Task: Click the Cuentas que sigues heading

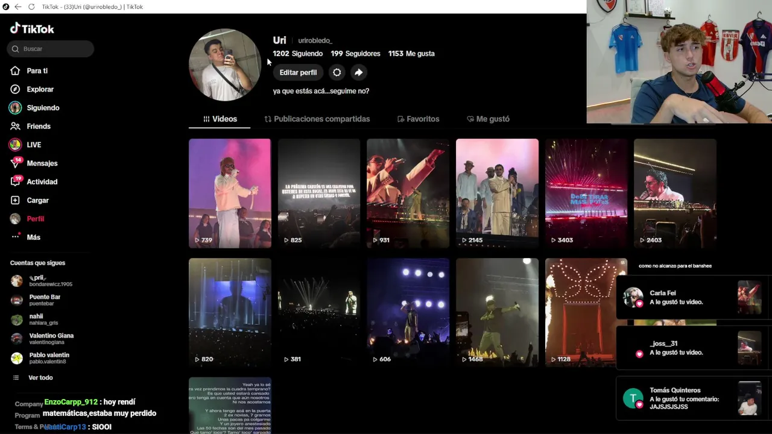Action: (x=37, y=263)
